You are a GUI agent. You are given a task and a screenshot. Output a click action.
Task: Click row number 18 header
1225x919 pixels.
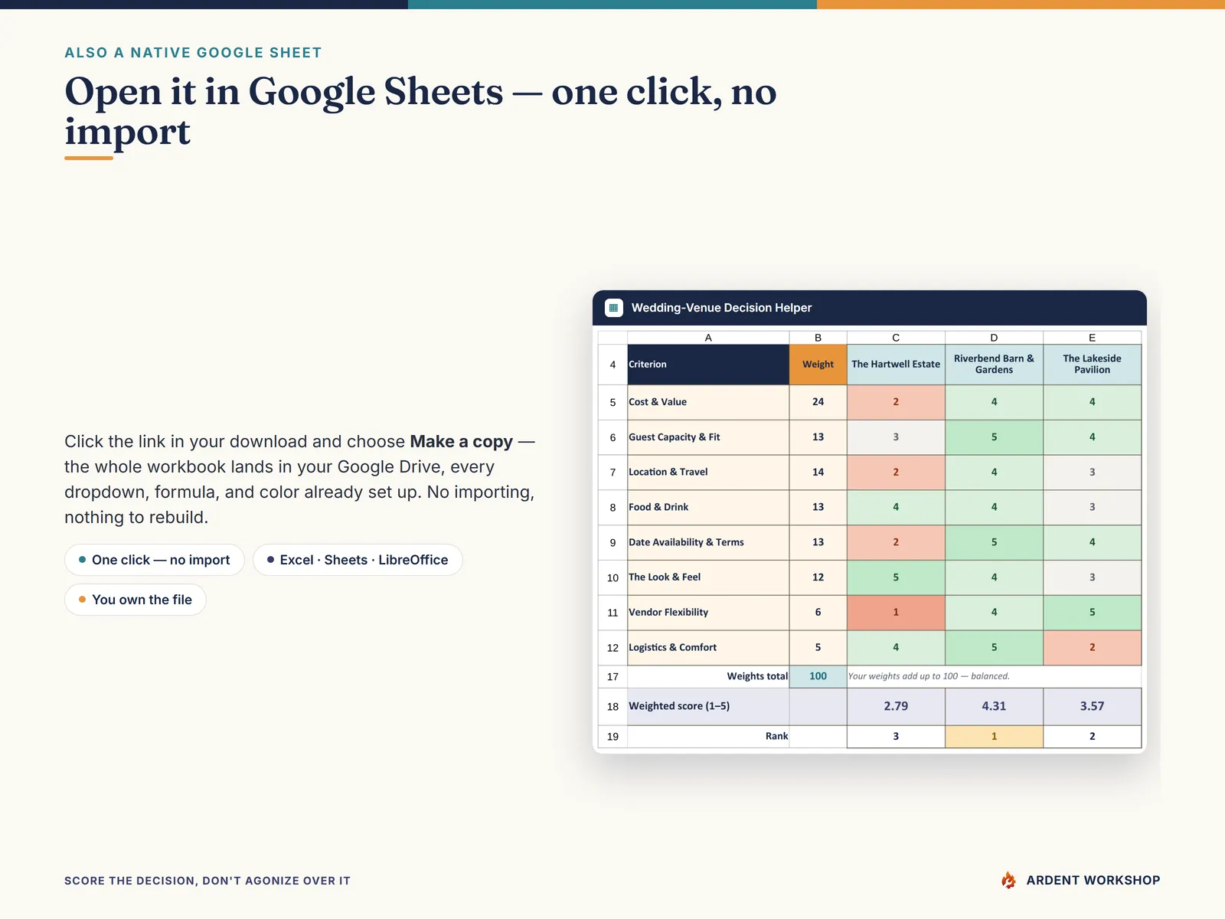(x=612, y=706)
